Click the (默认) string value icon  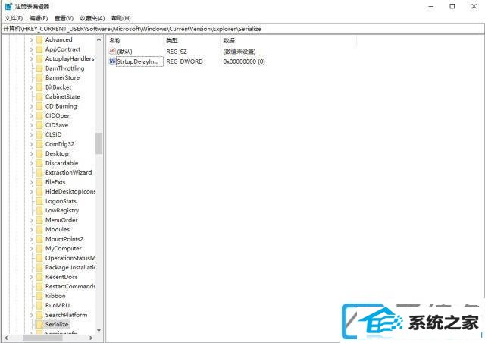click(x=113, y=51)
